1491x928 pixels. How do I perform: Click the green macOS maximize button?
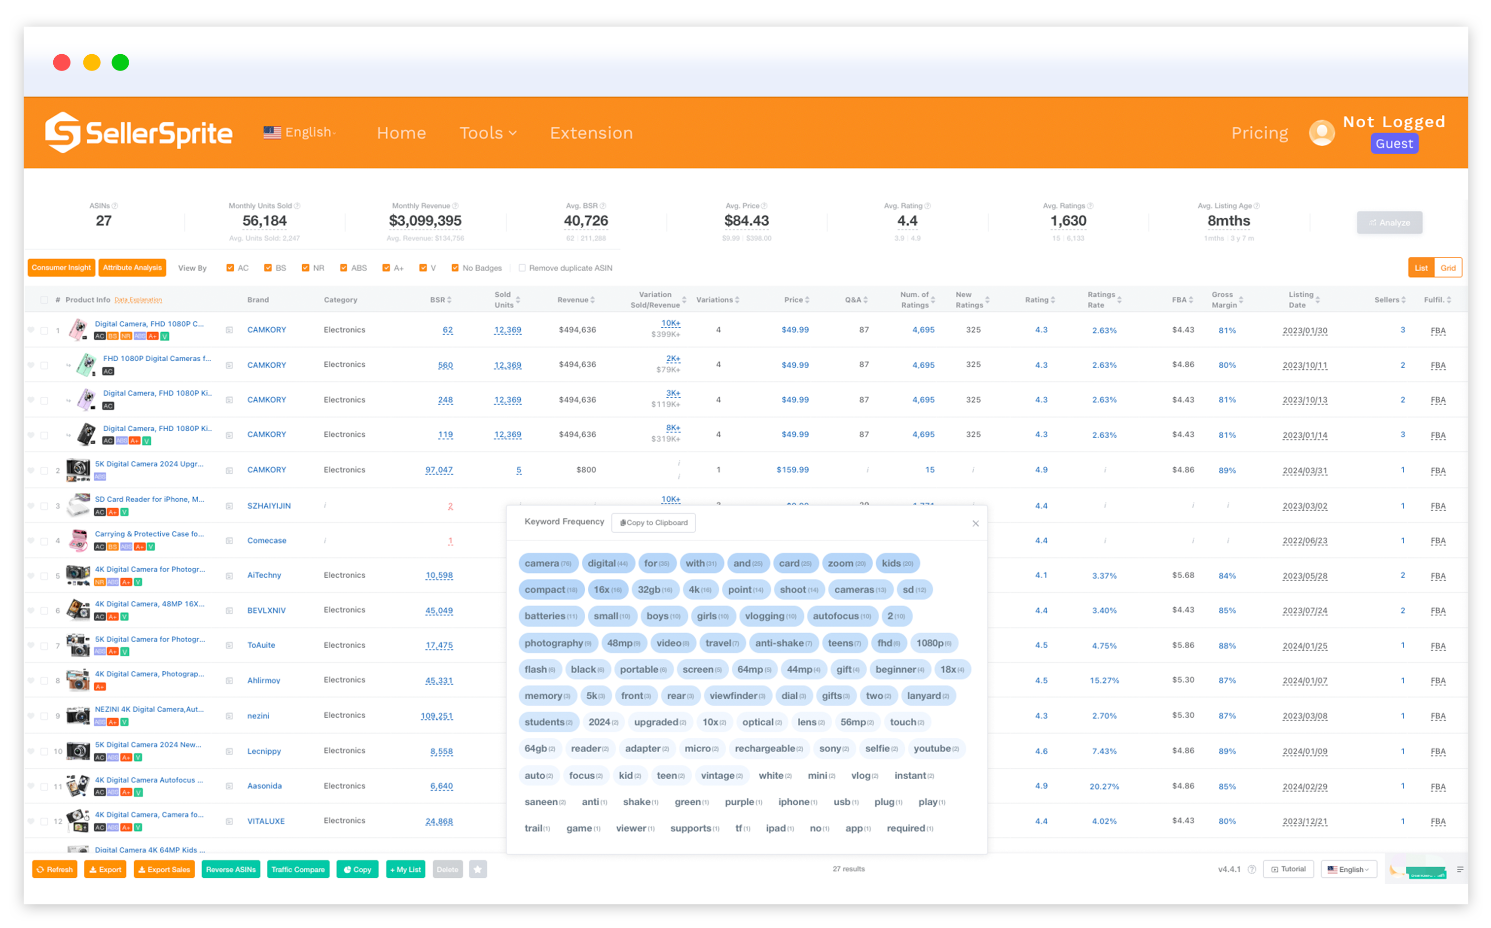[120, 63]
